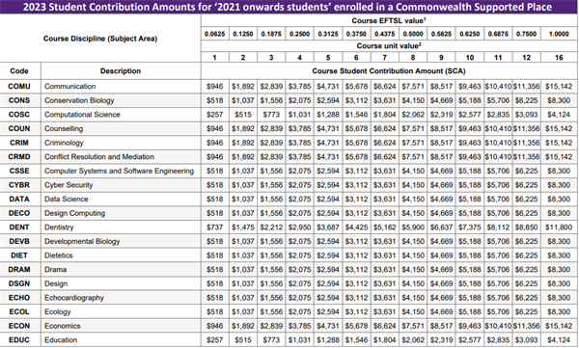This screenshot has width=579, height=348.
Task: Select the 'Developmental Biology' description
Action: (x=82, y=241)
